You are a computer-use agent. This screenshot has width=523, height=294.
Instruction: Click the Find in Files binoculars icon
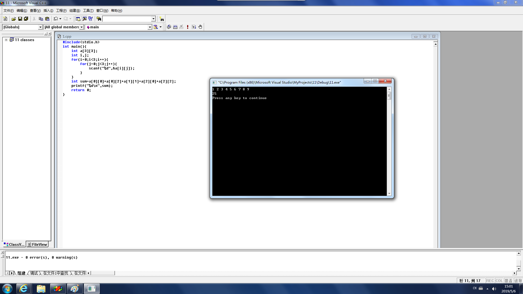[x=99, y=19]
